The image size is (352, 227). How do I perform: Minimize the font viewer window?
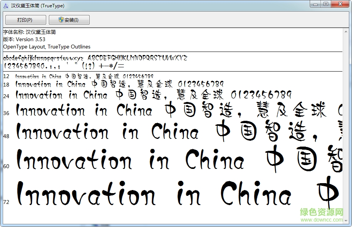click(x=315, y=4)
